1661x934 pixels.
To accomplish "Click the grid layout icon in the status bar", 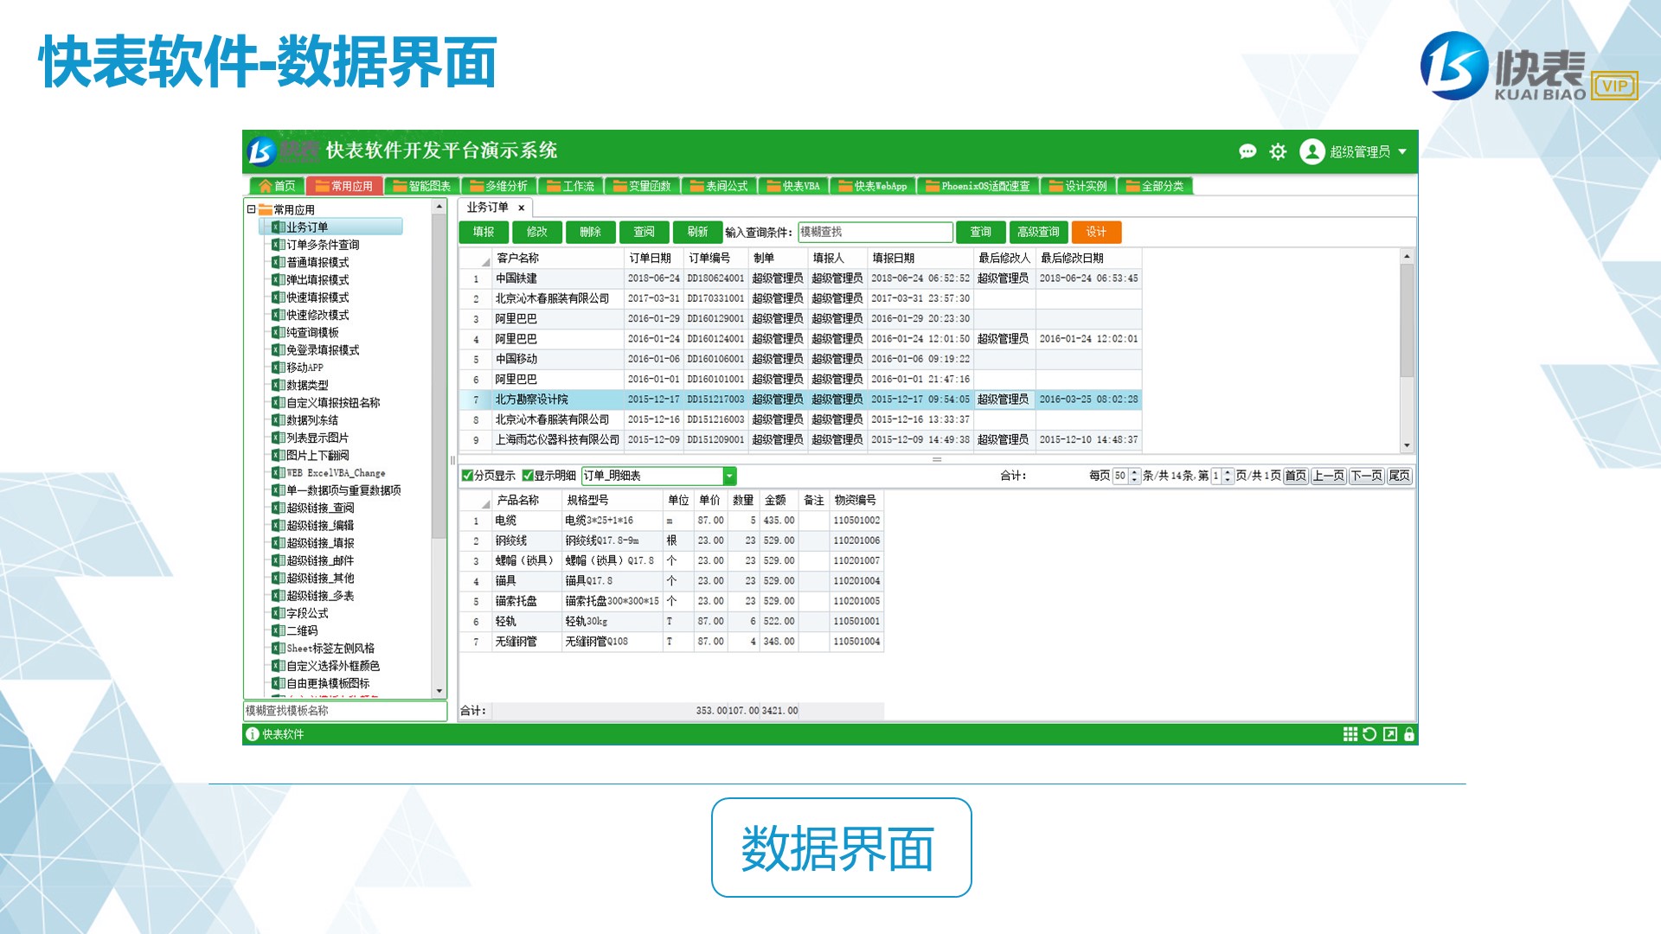I will click(x=1350, y=734).
